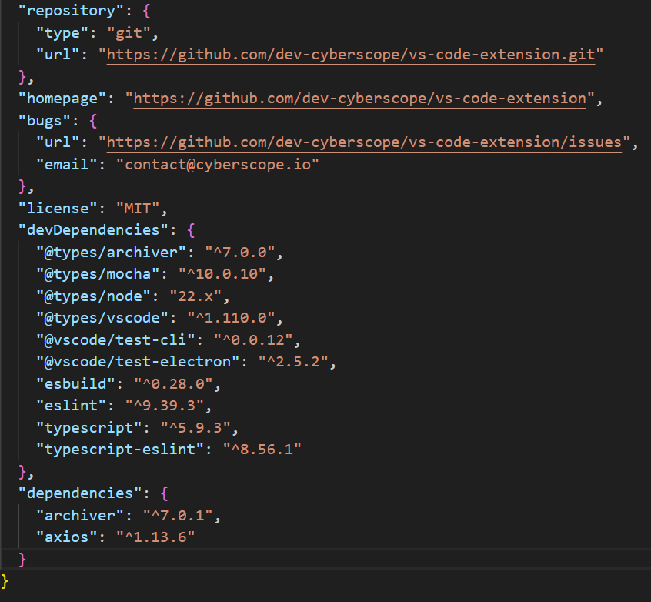Click the "^7.0.1" version value
The width and height of the screenshot is (651, 602).
(178, 516)
